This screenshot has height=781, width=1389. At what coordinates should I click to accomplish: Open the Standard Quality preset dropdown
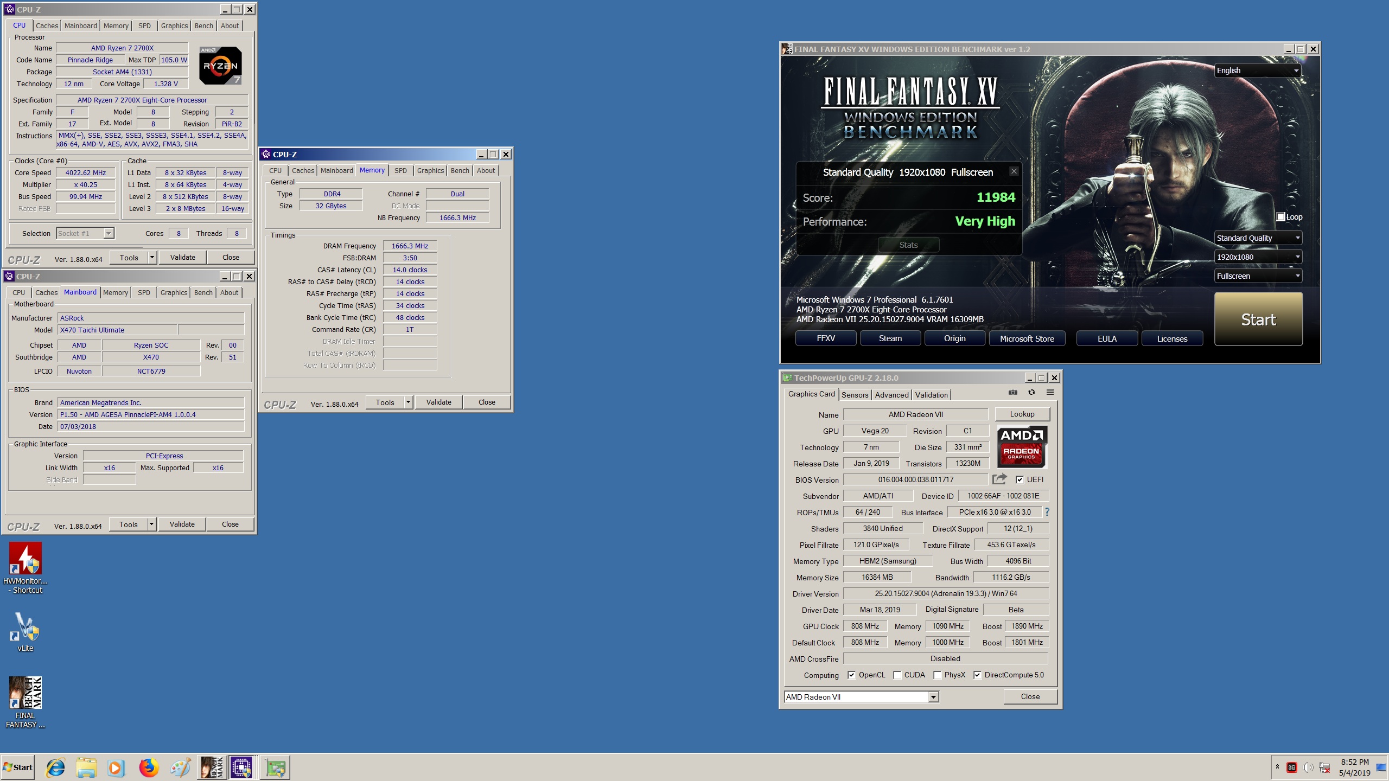[1258, 238]
